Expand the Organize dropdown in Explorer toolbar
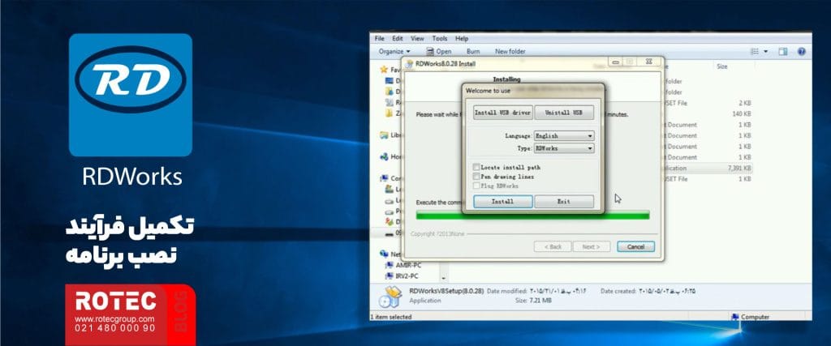 point(394,51)
